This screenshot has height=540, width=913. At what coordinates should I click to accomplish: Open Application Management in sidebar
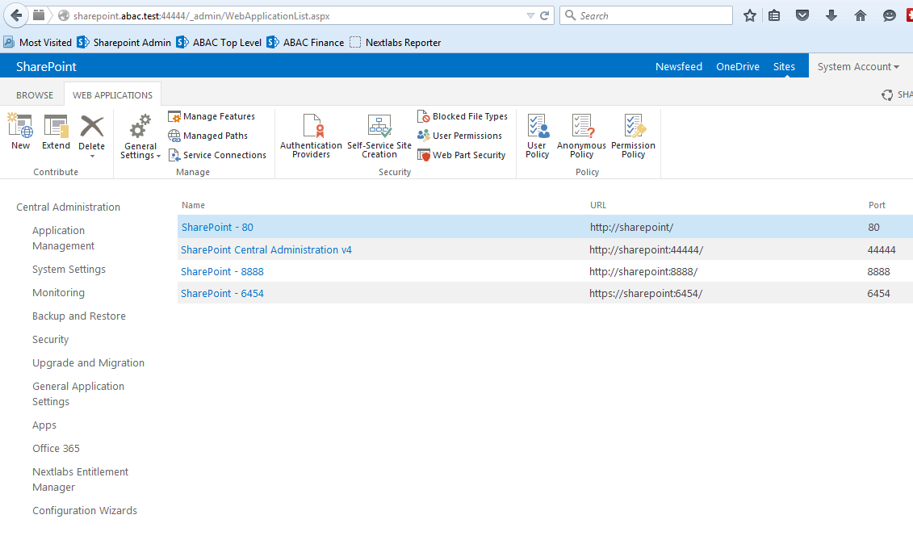pos(64,238)
